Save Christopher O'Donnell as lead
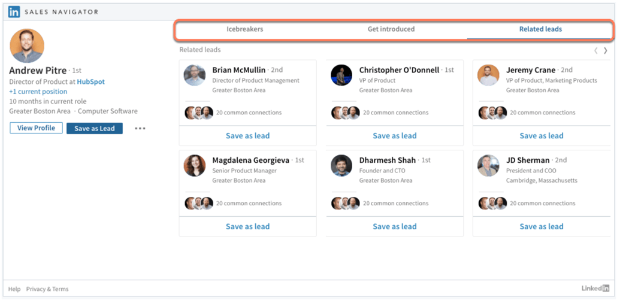Image resolution: width=617 pixels, height=300 pixels. pyautogui.click(x=395, y=136)
